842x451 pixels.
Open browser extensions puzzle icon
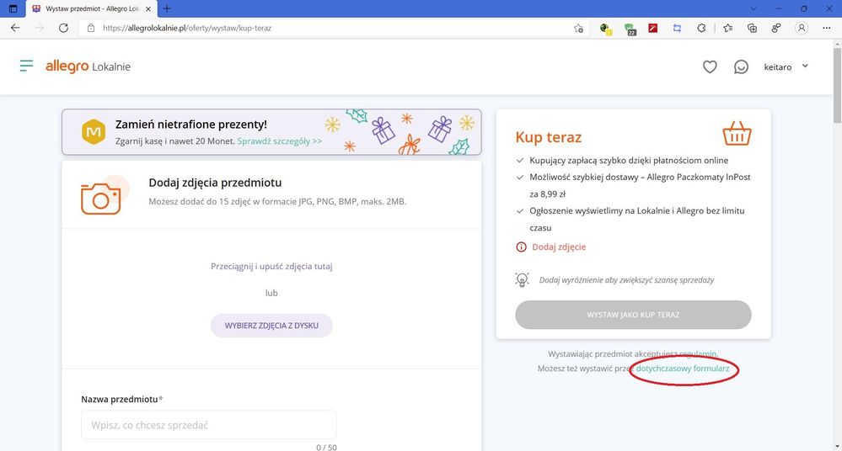[x=700, y=28]
